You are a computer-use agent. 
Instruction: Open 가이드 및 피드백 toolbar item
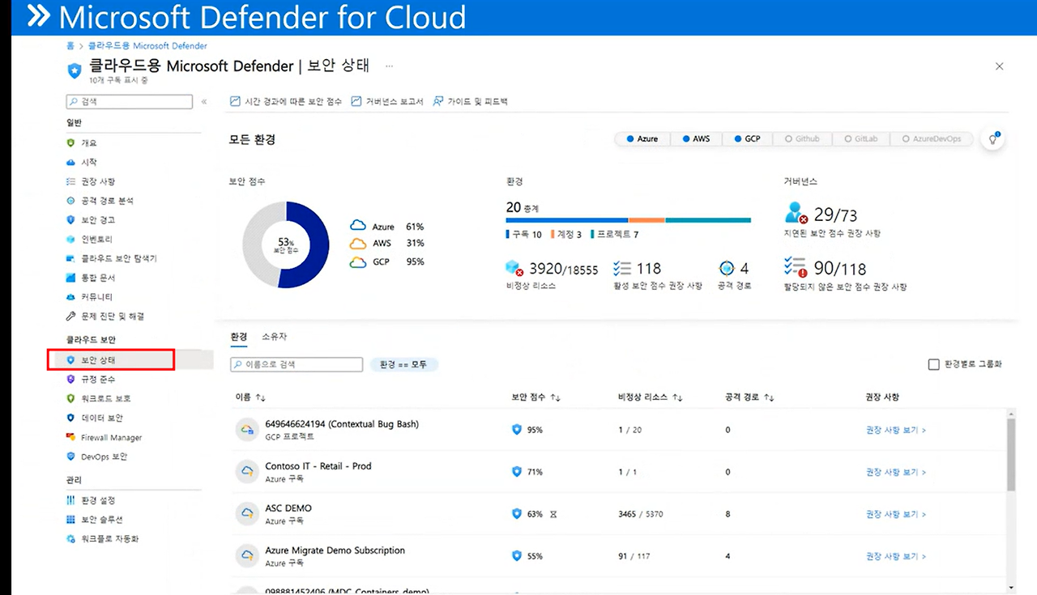(470, 102)
